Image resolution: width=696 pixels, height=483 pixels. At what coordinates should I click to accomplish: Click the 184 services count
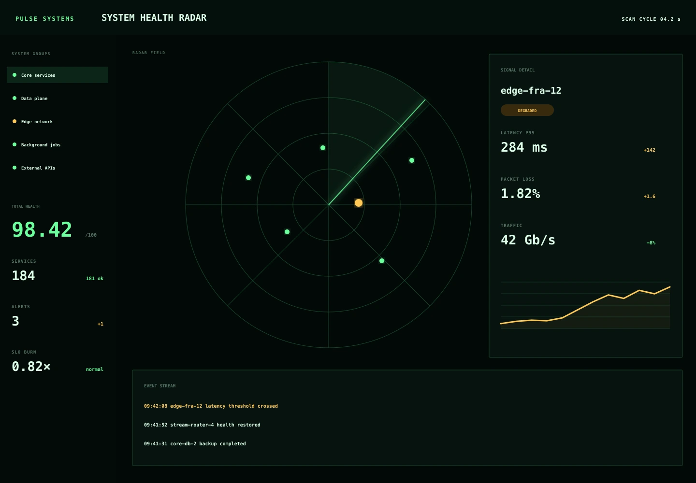[23, 276]
